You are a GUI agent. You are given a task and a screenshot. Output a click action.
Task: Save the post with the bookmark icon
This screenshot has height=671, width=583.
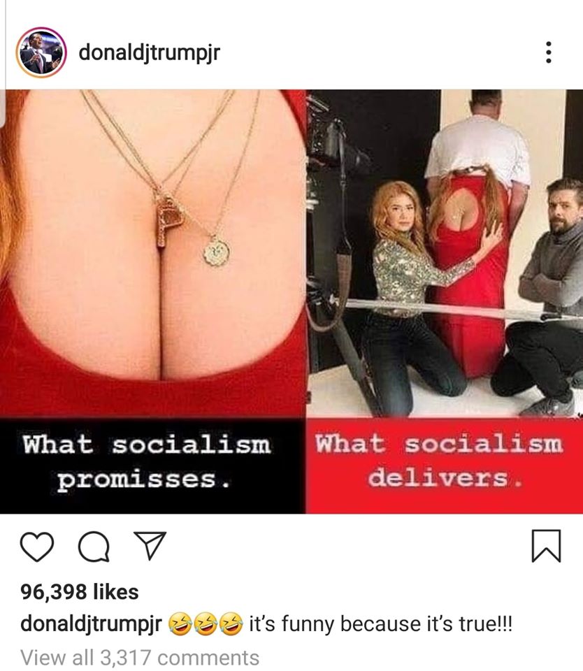[546, 546]
